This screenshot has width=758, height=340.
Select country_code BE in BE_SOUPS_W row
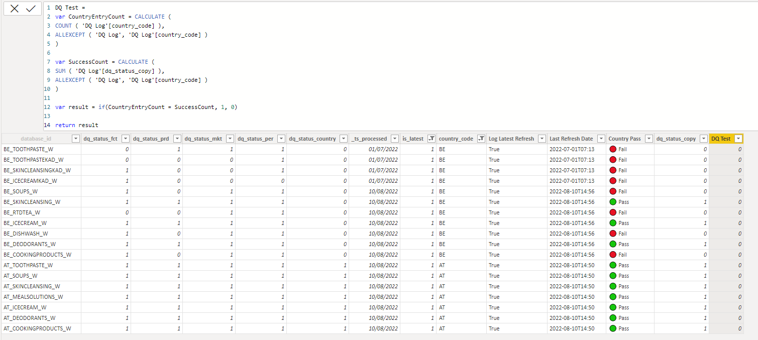click(442, 191)
